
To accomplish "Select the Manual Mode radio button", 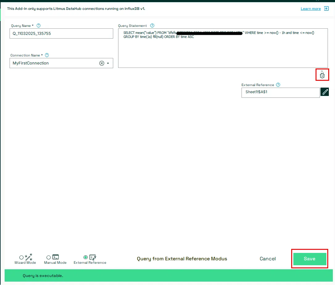I will 48,258.
